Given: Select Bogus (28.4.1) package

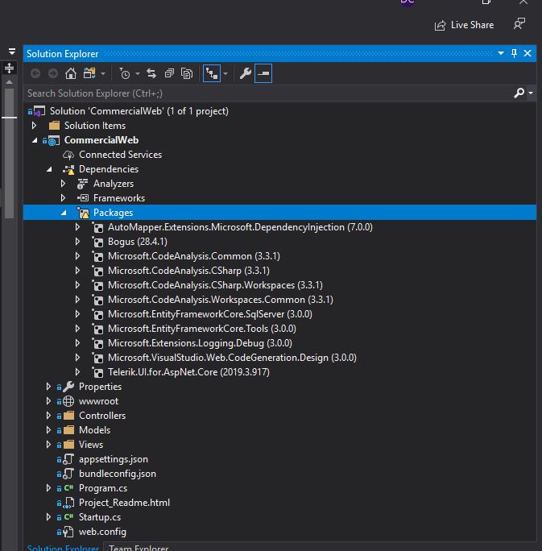Looking at the screenshot, I should coord(138,242).
